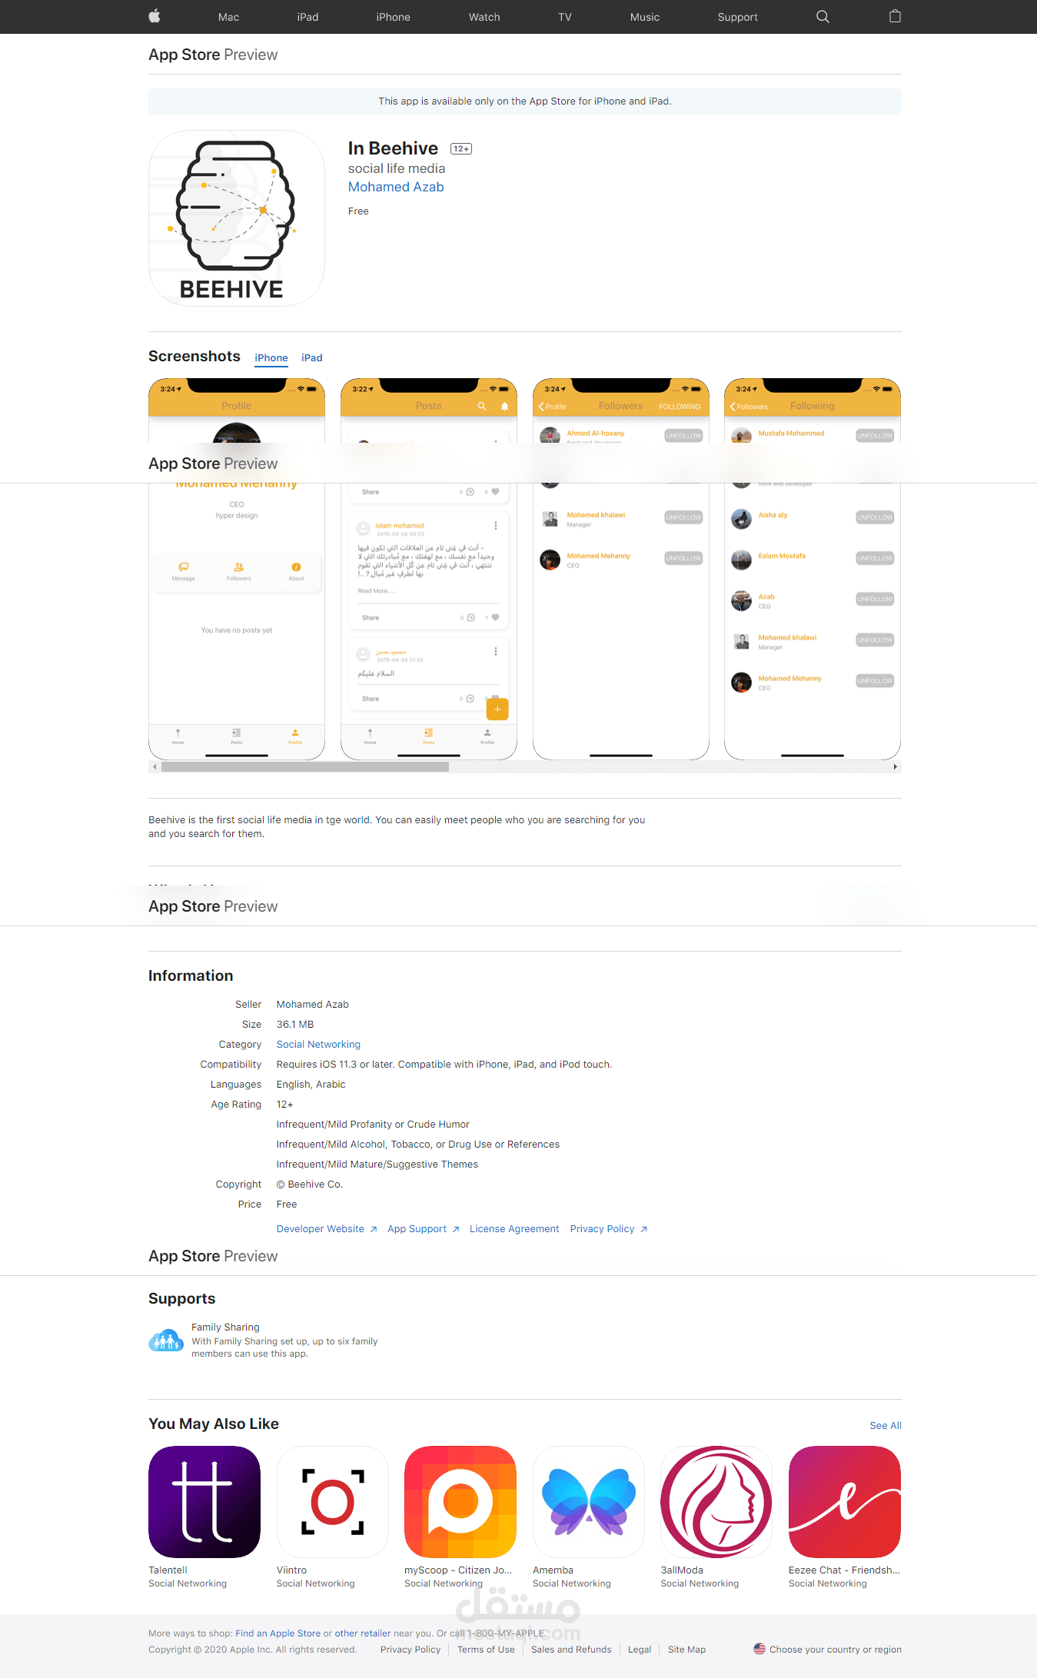
Task: Open the Music navigation item
Action: tap(645, 17)
